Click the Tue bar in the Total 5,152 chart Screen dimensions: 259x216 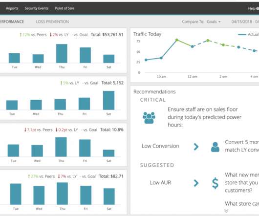click(12, 105)
